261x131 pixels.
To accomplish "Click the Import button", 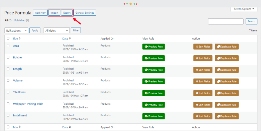I will coord(54,13).
